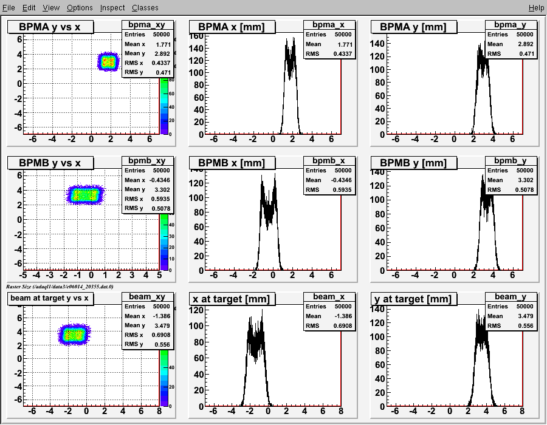
Task: Click the bpma_xy stats box header
Action: pyautogui.click(x=147, y=25)
